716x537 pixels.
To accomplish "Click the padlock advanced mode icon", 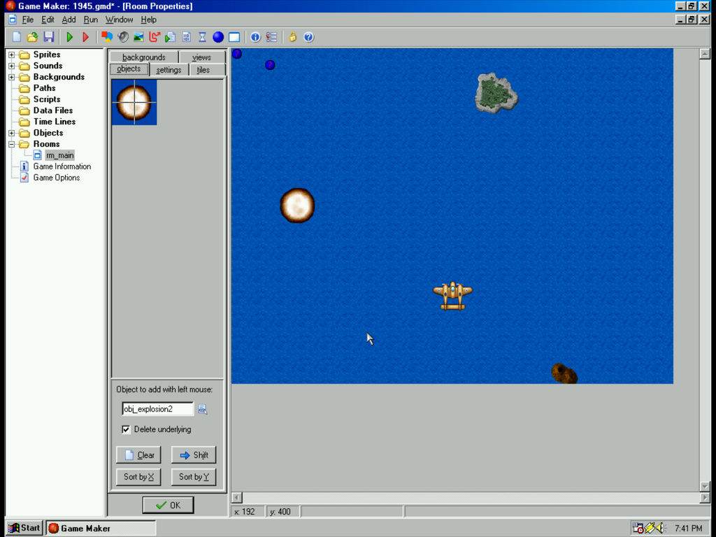I will 293,37.
